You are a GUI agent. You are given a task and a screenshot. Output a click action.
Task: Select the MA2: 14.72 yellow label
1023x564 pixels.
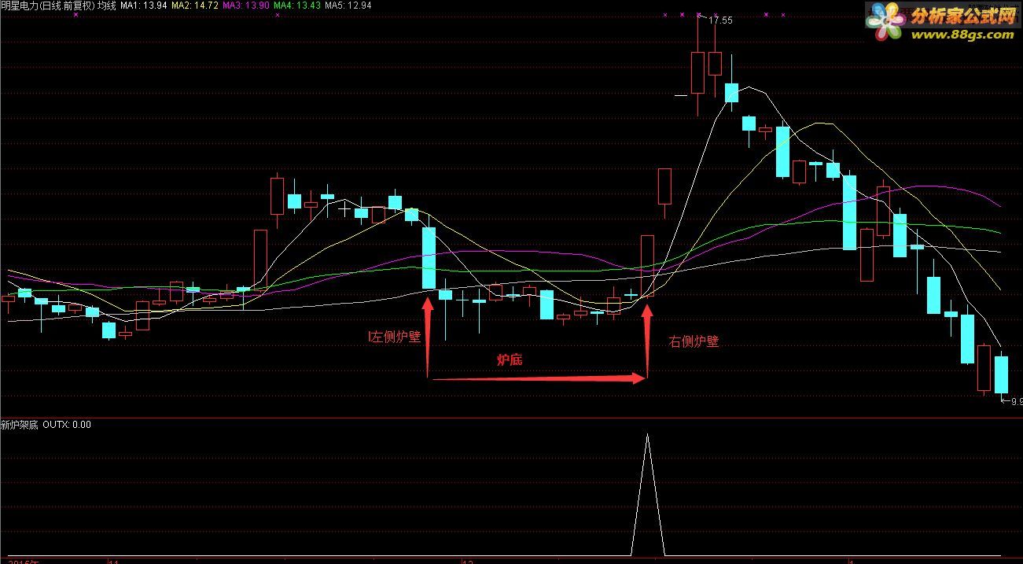point(194,6)
